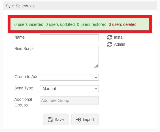The height and width of the screenshot is (132, 160).
Task: Click inside the Name input field
Action: coord(69,38)
